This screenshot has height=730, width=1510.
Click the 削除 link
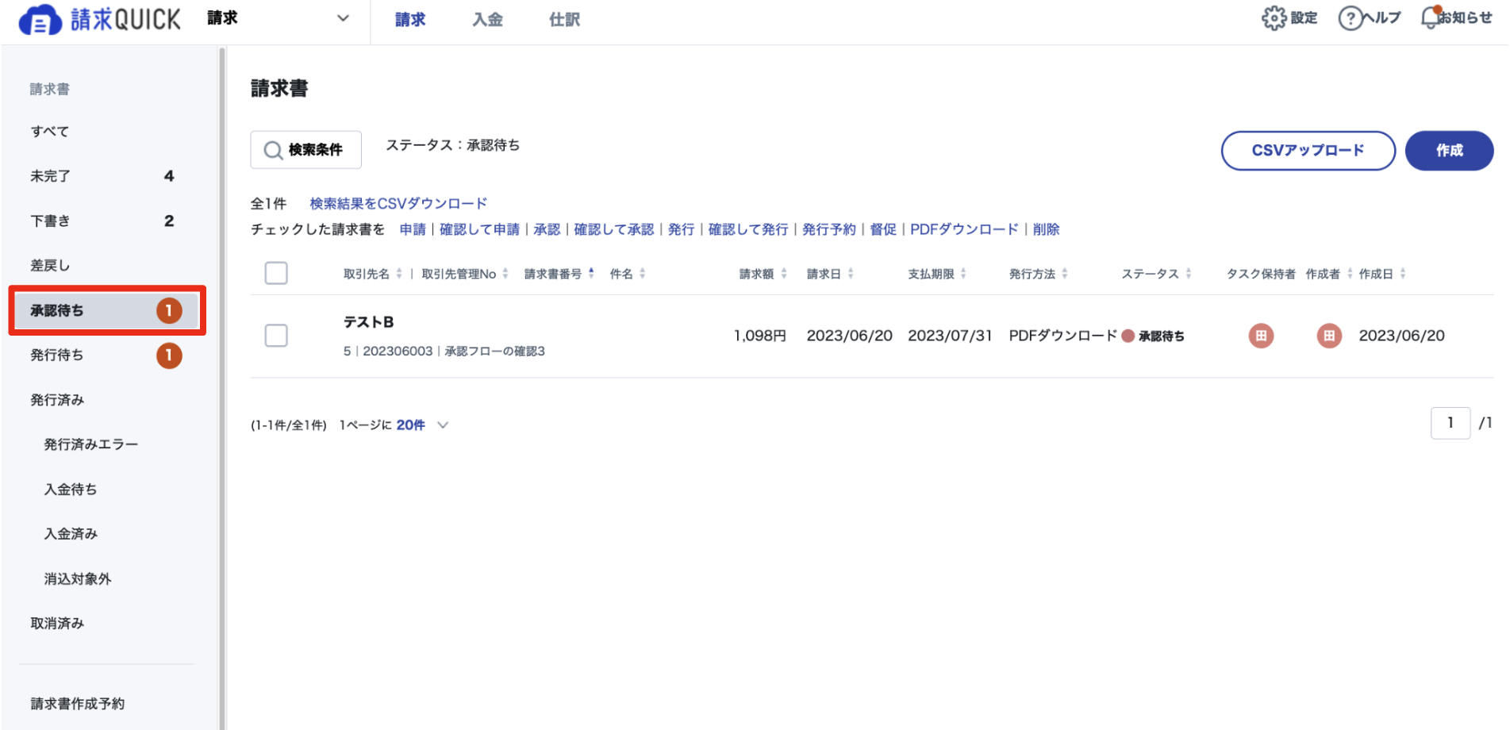(1046, 229)
